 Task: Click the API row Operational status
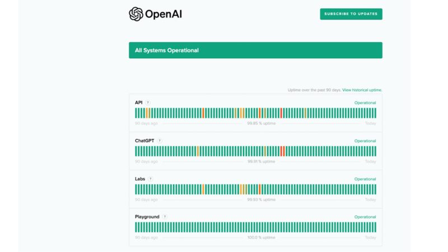pos(365,103)
